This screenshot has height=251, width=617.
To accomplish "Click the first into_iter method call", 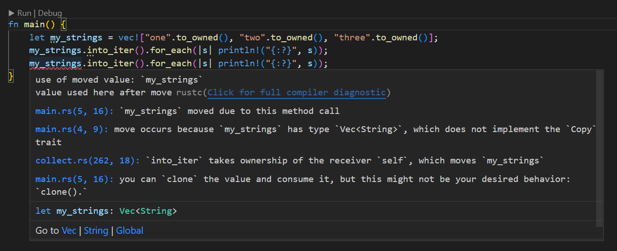I will point(108,50).
